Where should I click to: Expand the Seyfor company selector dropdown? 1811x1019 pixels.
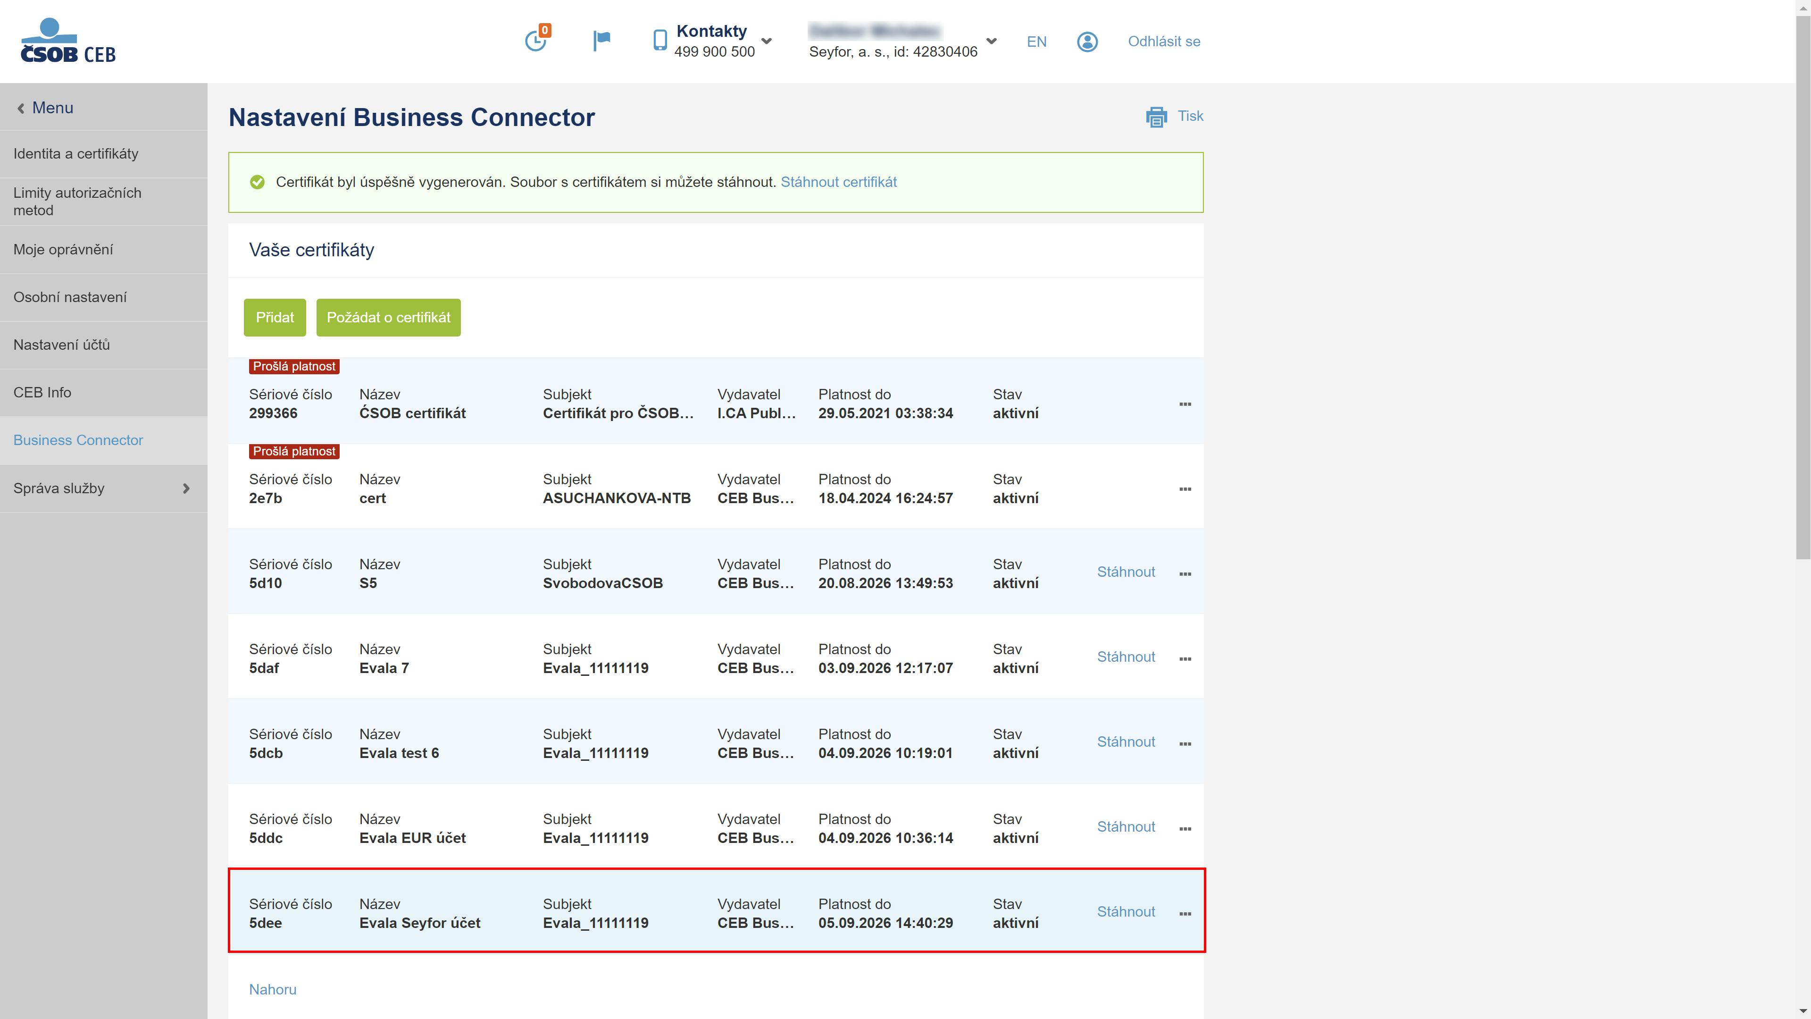pyautogui.click(x=991, y=41)
